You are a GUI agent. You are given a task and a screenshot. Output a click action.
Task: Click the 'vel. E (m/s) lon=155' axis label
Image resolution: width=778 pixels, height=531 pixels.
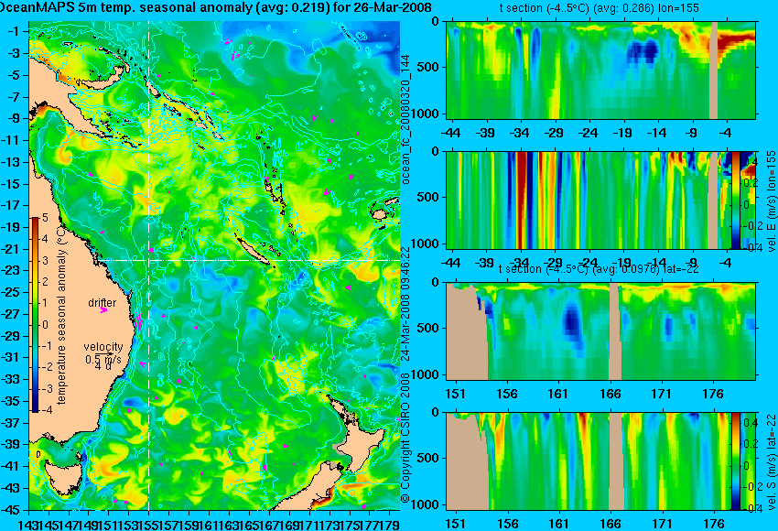click(772, 201)
